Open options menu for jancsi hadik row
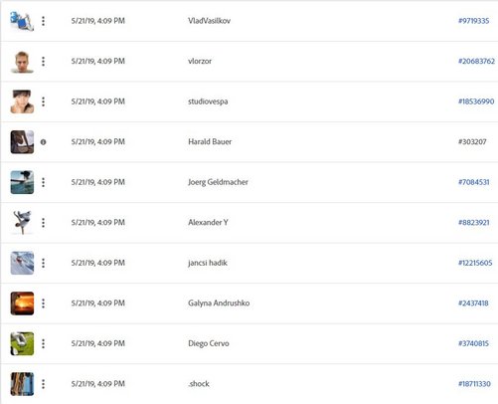The height and width of the screenshot is (404, 498). click(x=43, y=263)
